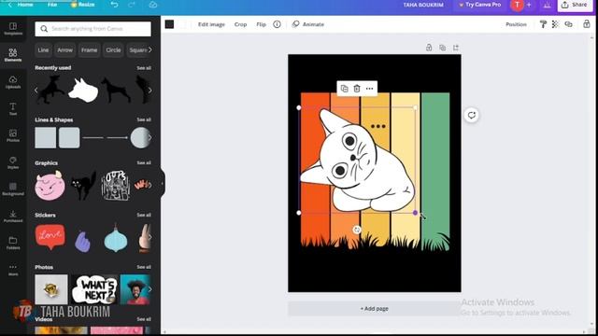598x336 pixels.
Task: Show more Graphics items
Action: point(149,185)
